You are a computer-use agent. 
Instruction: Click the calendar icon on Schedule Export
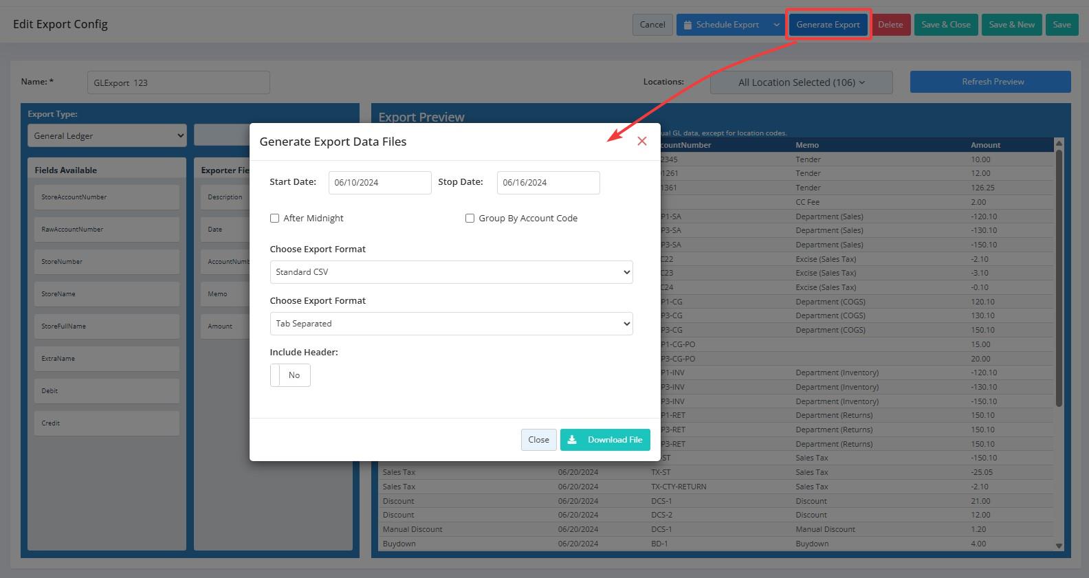pyautogui.click(x=687, y=25)
